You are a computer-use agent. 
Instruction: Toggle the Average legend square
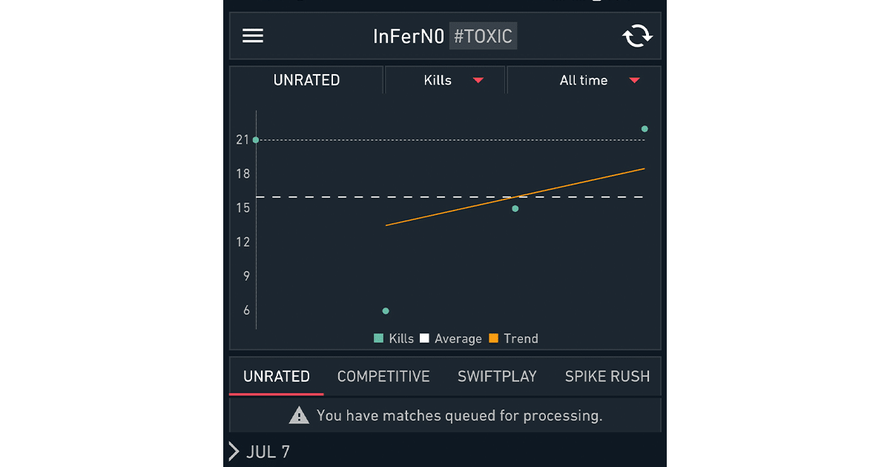tap(424, 339)
